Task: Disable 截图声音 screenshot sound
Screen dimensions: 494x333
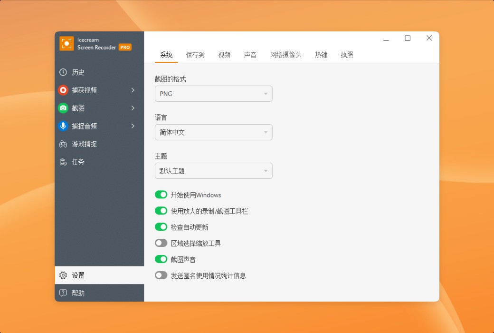Action: tap(161, 259)
